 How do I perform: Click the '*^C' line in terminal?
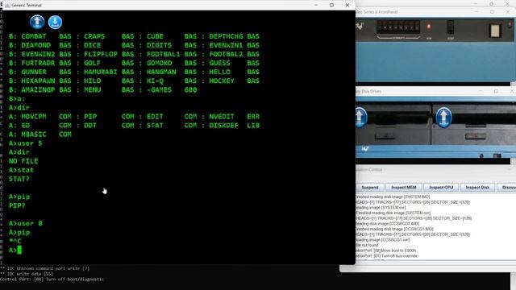coord(15,242)
